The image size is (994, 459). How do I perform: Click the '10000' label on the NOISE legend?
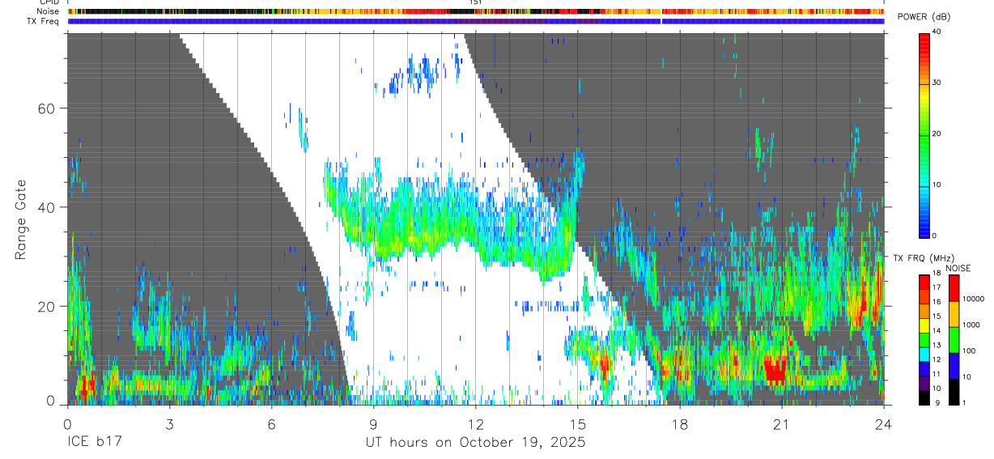tap(973, 299)
